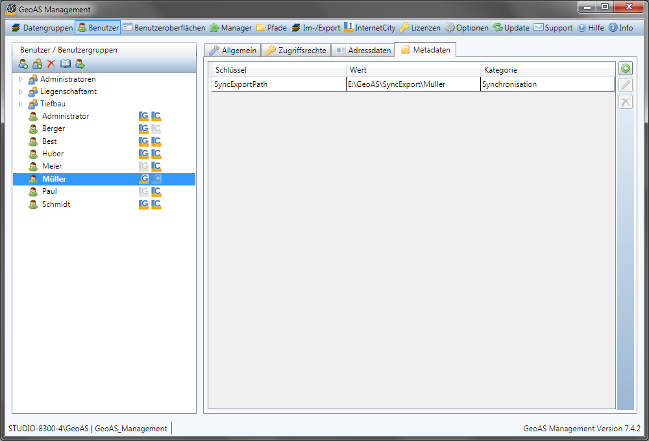Screen dimensions: 649x441
Task: Toggle the GeoAS license for Paul
Action: tap(144, 191)
